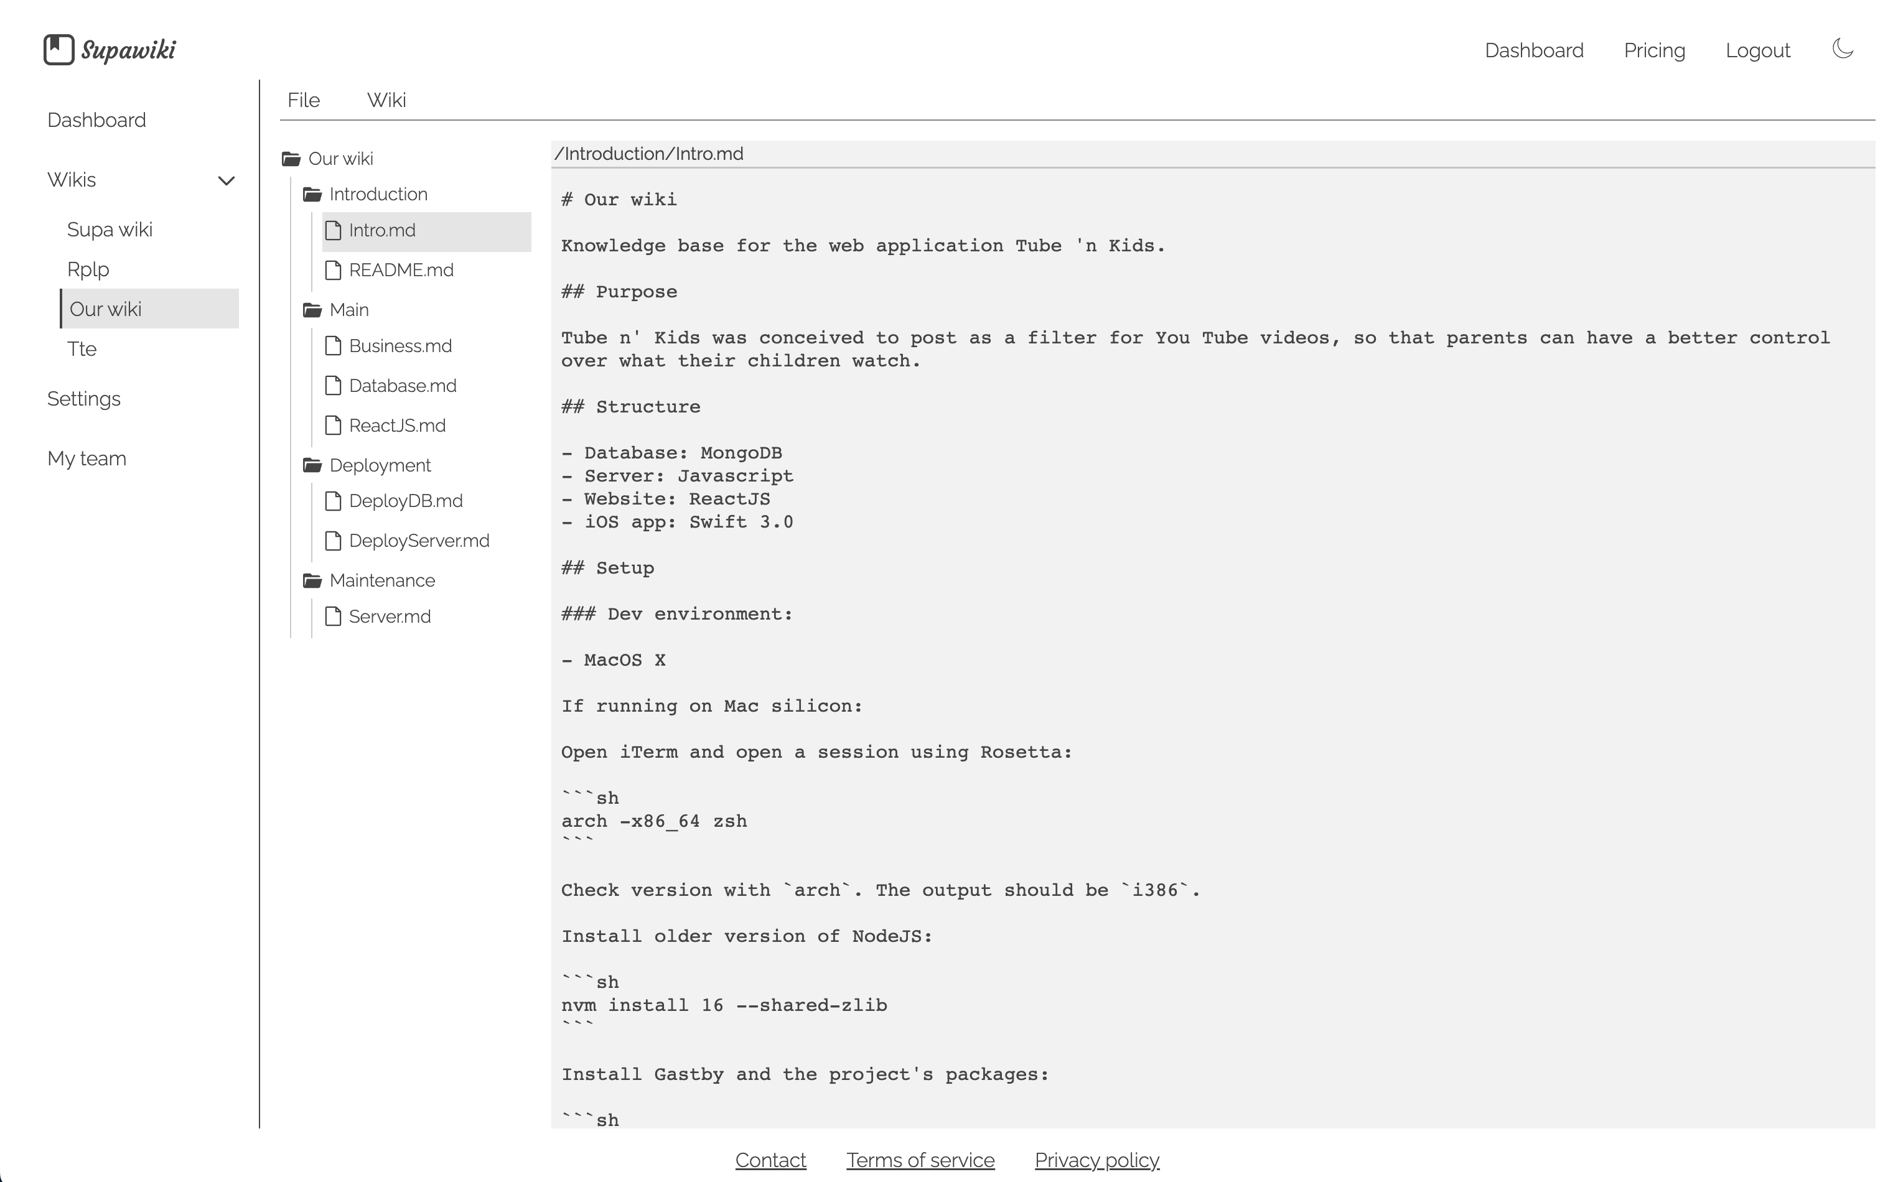The image size is (1893, 1182).
Task: Open the Terms of service link
Action: click(920, 1160)
